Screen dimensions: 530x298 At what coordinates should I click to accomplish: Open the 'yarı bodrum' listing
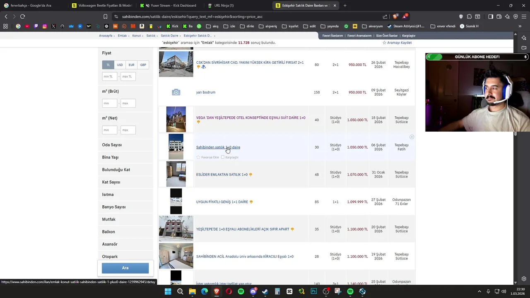tap(206, 92)
